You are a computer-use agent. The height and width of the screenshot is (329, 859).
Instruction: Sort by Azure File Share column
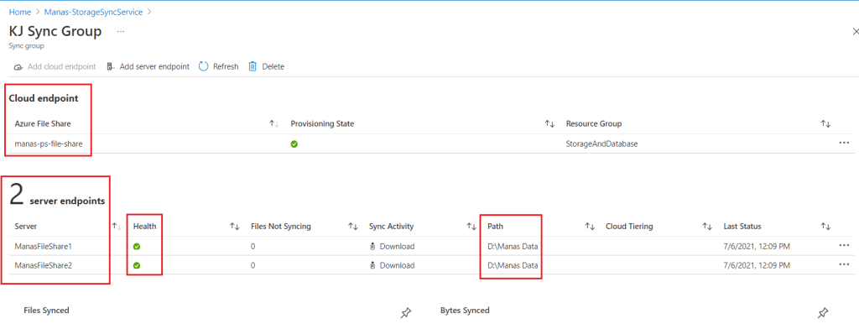pyautogui.click(x=274, y=124)
